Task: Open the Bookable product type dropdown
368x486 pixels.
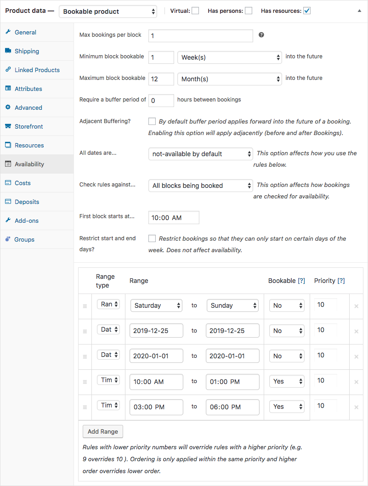Action: coord(108,11)
